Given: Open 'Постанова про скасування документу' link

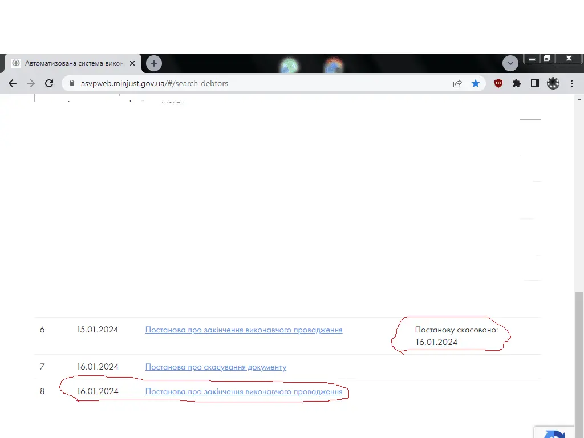Looking at the screenshot, I should tap(216, 367).
